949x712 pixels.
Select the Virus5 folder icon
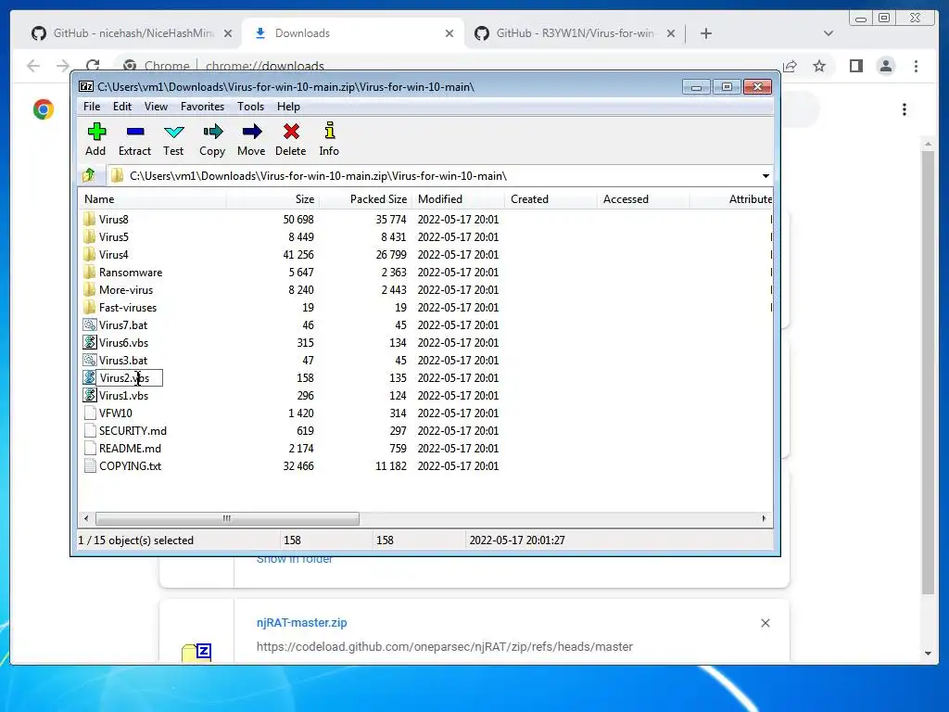[90, 236]
